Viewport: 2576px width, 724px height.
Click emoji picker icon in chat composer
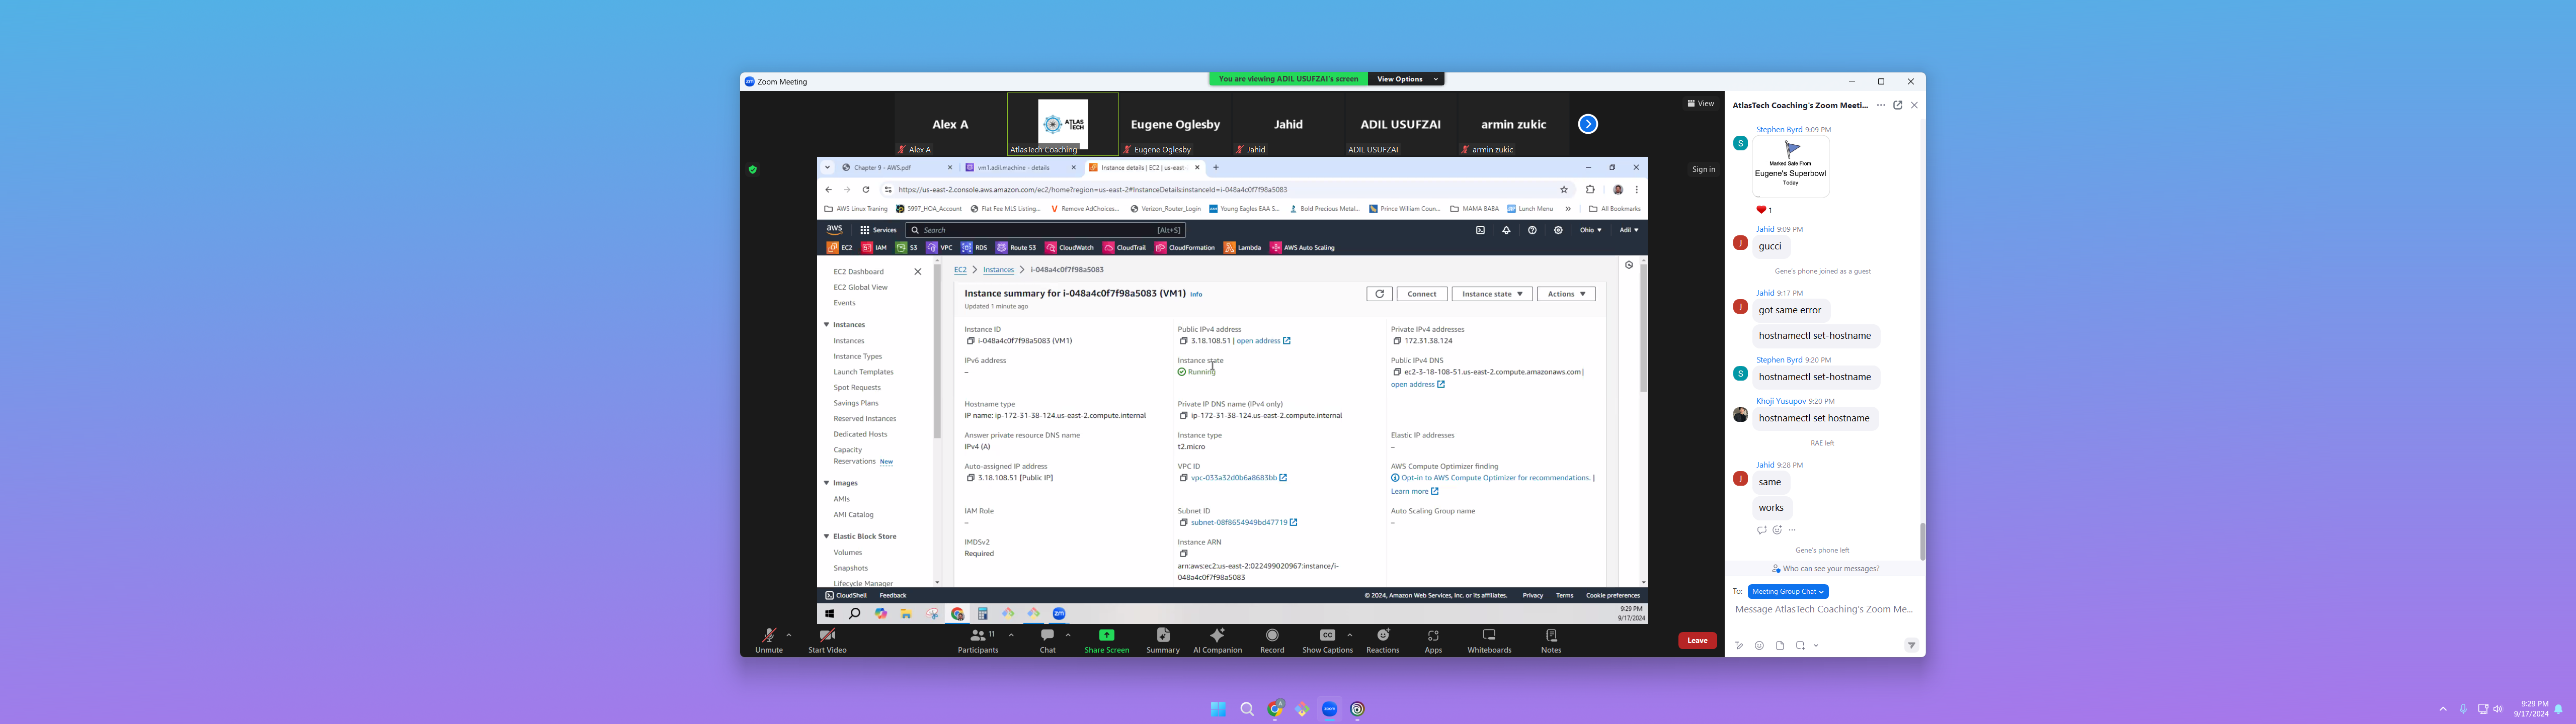pyautogui.click(x=1759, y=646)
